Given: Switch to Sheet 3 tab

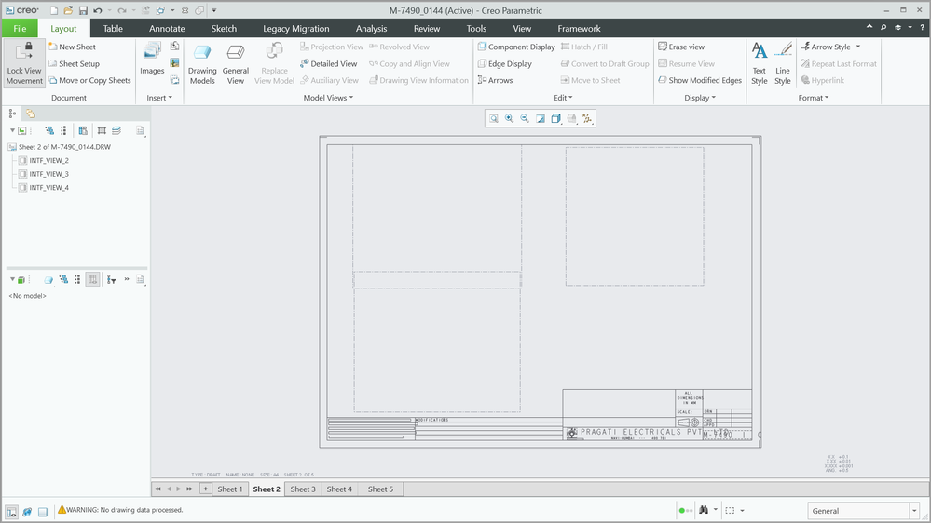Looking at the screenshot, I should [303, 489].
